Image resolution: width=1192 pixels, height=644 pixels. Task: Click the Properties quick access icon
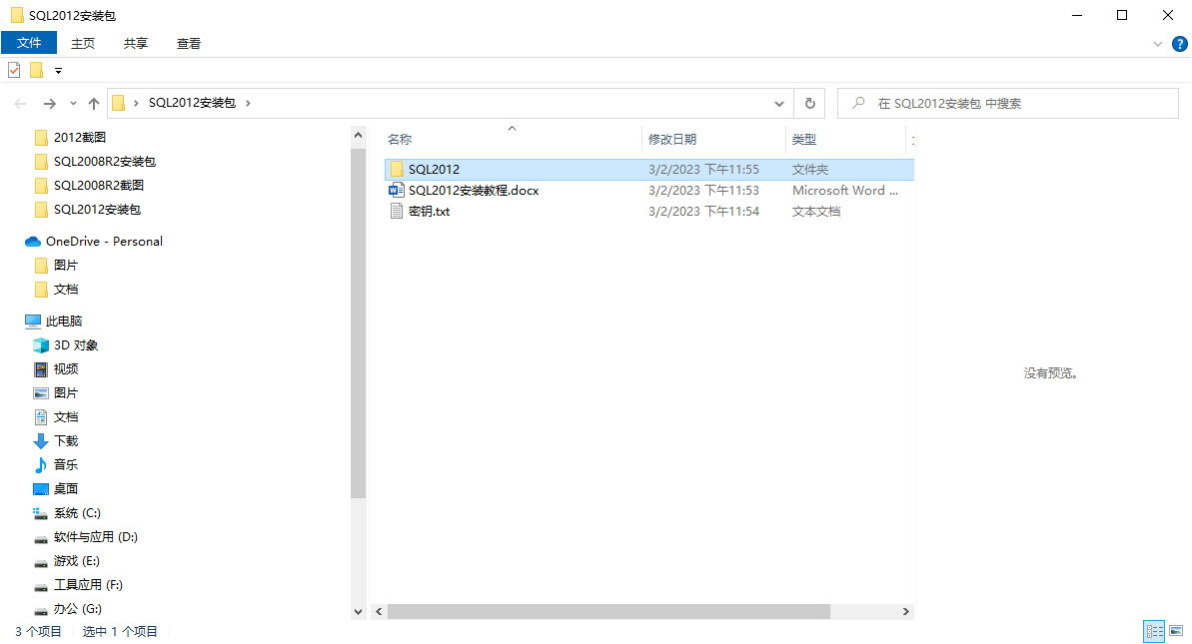[14, 70]
